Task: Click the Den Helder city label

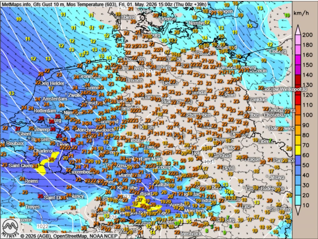Action: [x=52, y=83]
